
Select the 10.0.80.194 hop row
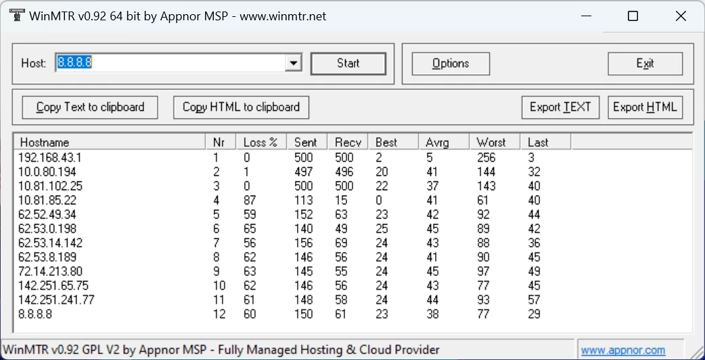pos(353,172)
